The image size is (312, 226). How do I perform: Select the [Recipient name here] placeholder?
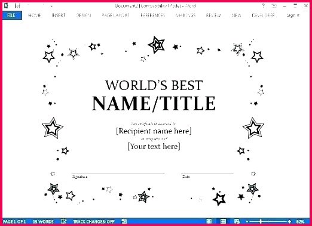[154, 131]
